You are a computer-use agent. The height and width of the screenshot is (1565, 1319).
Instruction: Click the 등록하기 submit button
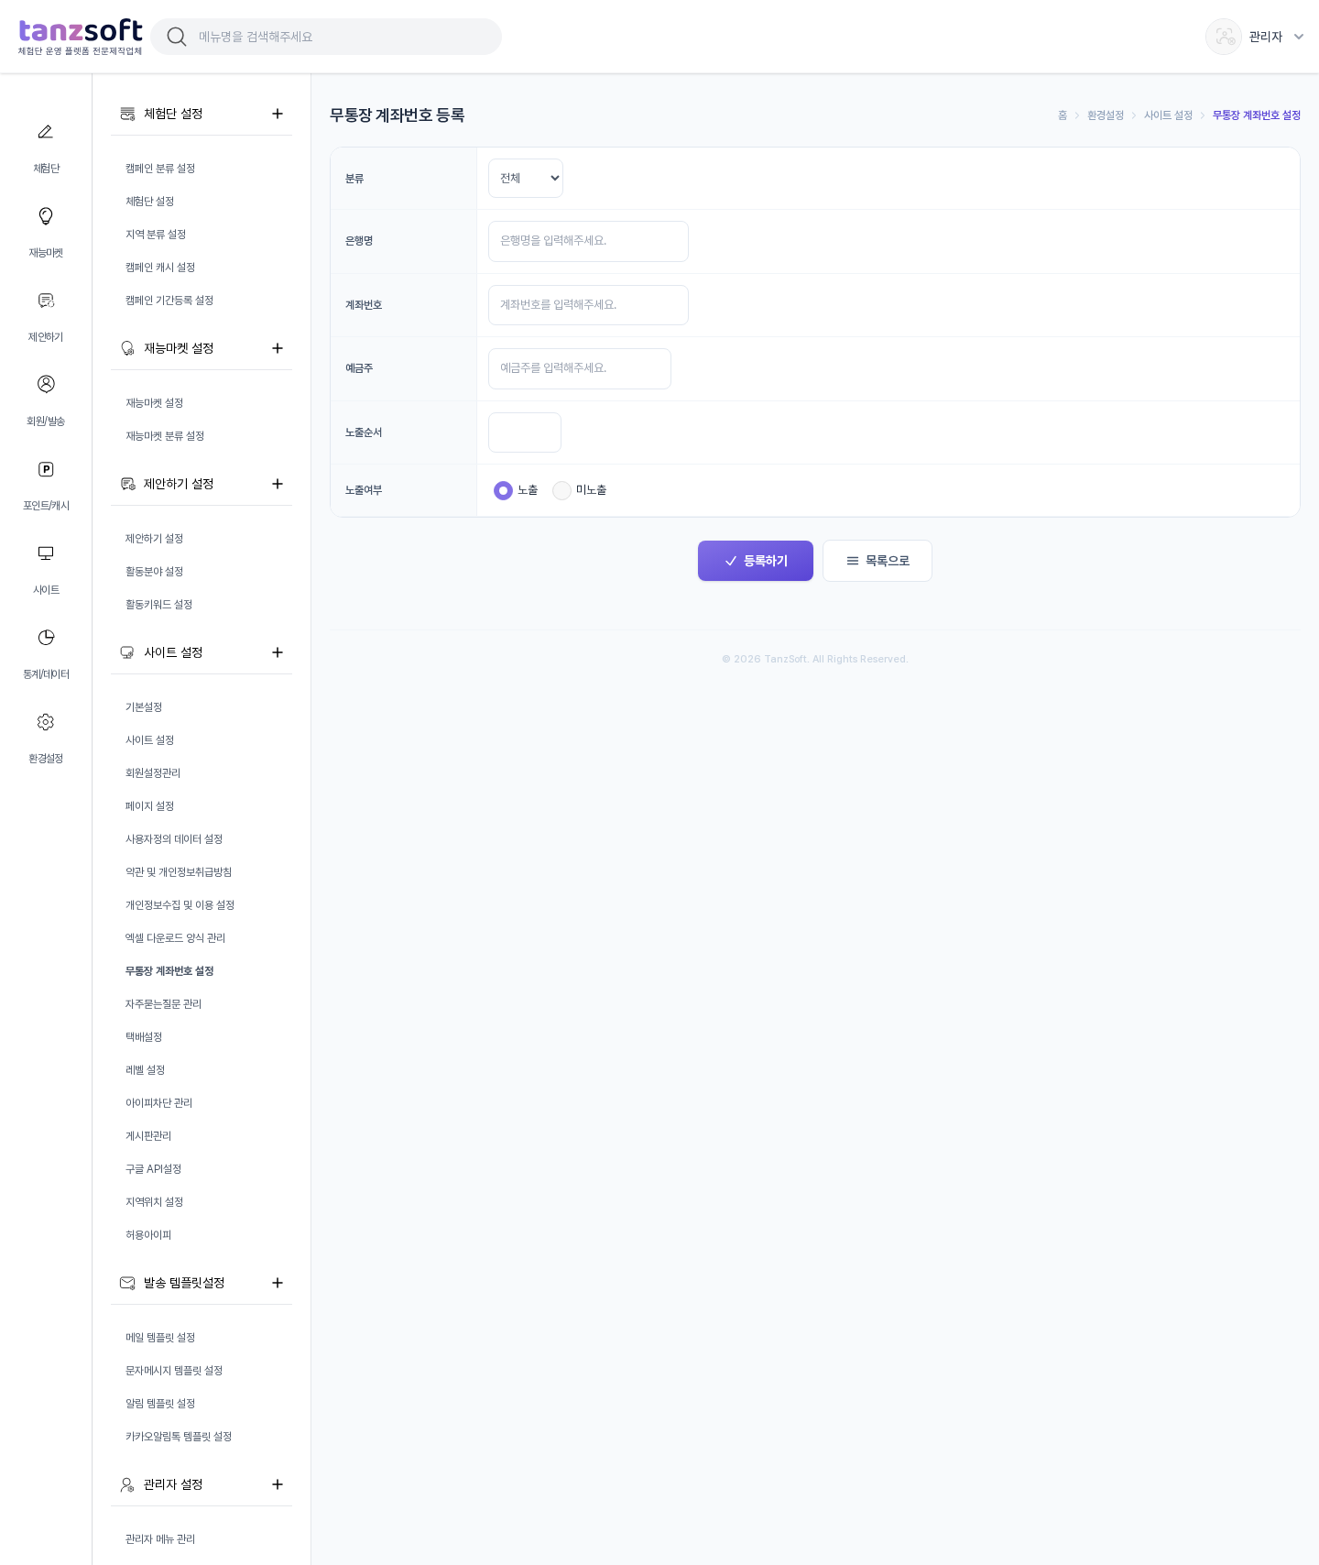[x=756, y=561]
